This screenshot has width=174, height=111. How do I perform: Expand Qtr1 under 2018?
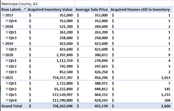(x=7, y=32)
